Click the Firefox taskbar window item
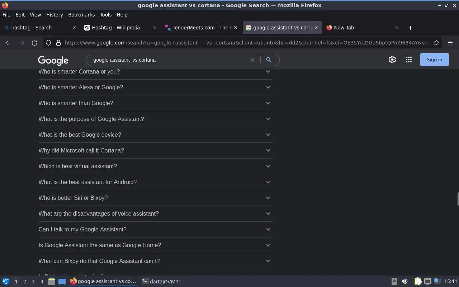 click(x=103, y=282)
